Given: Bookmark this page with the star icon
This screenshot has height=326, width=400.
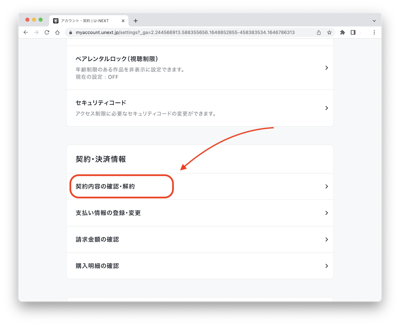Looking at the screenshot, I should click(x=329, y=32).
